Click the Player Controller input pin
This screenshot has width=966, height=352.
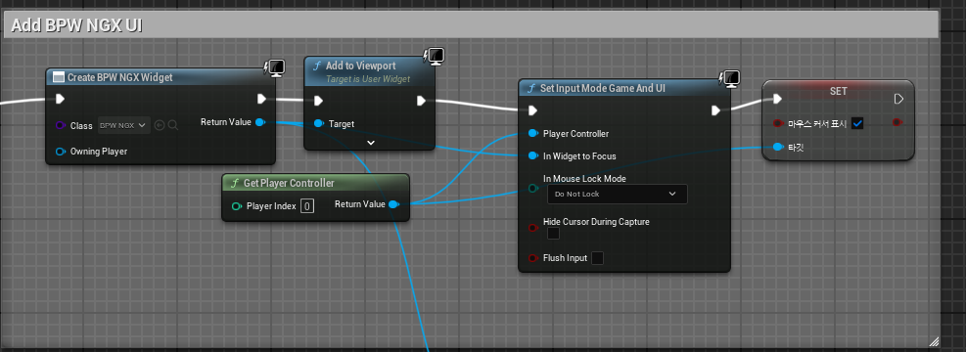(x=532, y=134)
